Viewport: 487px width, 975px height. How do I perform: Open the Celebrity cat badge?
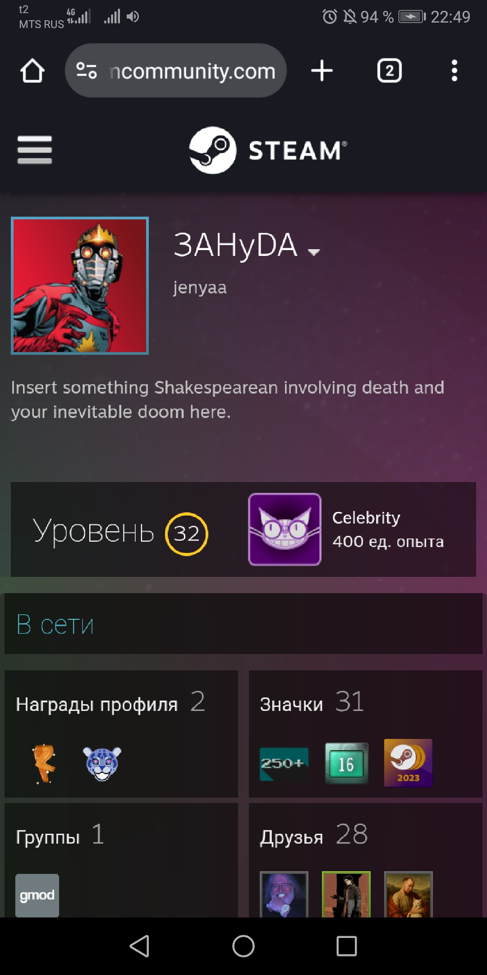[x=285, y=529]
